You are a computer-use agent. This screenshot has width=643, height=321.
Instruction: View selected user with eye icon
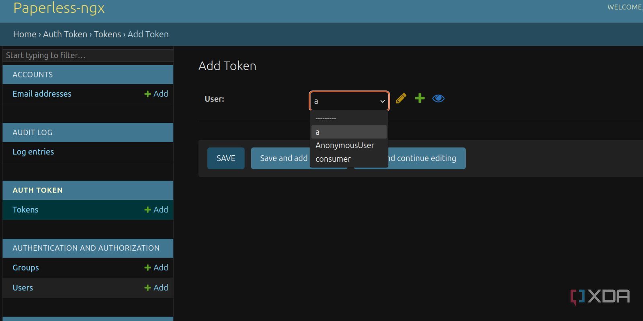(x=438, y=98)
